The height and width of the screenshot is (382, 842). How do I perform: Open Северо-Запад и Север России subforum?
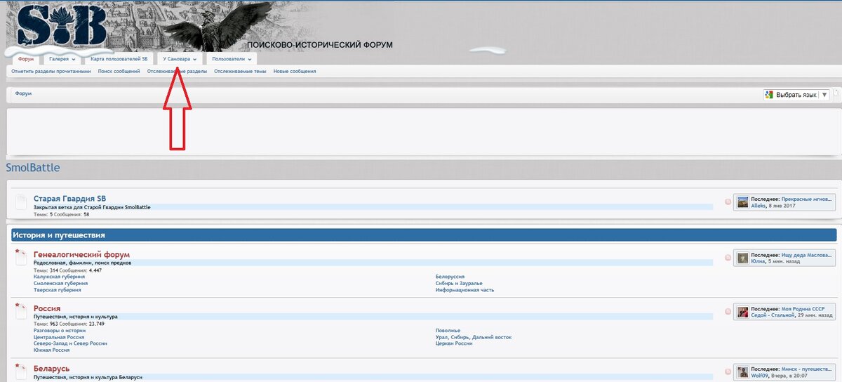coord(70,343)
